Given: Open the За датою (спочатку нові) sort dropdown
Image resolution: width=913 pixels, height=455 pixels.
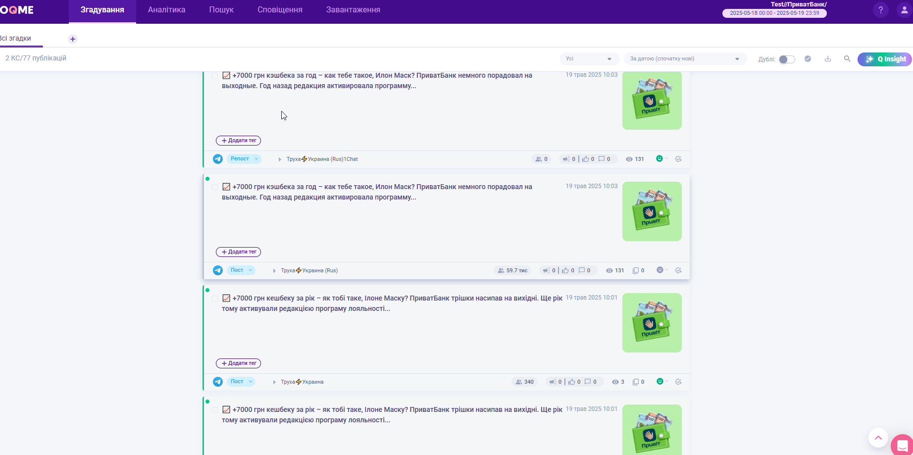Looking at the screenshot, I should click(685, 59).
